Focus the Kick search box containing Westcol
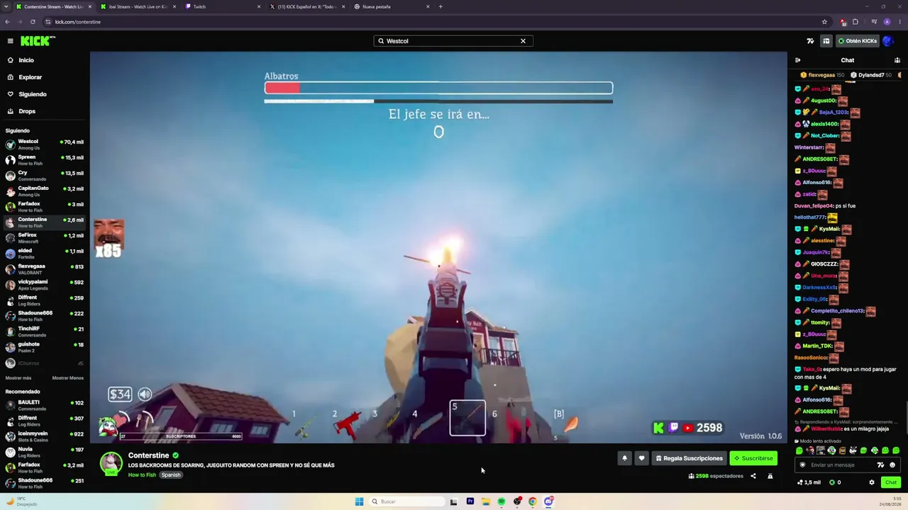The height and width of the screenshot is (510, 908). coord(453,41)
